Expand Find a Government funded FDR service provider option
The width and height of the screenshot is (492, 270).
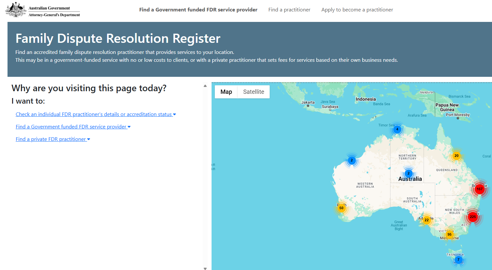73,127
